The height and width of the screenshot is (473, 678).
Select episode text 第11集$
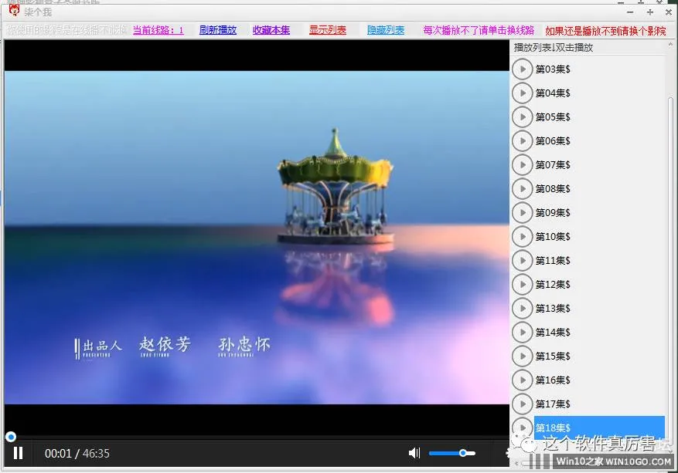[553, 261]
